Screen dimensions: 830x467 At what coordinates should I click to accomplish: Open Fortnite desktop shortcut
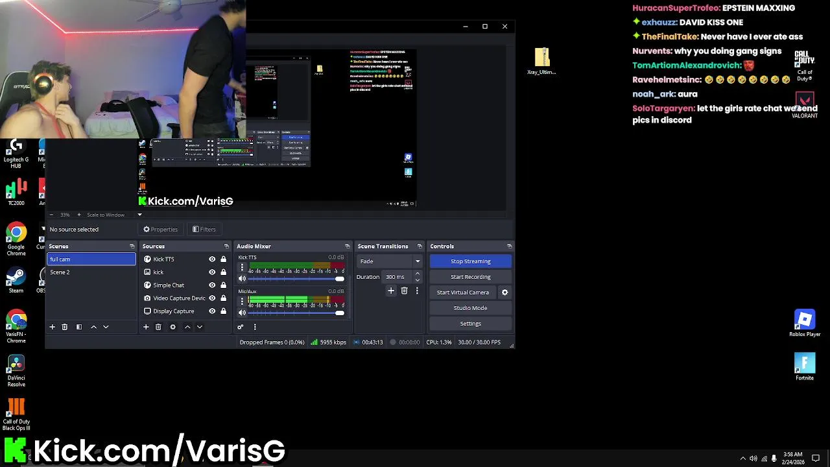click(805, 367)
